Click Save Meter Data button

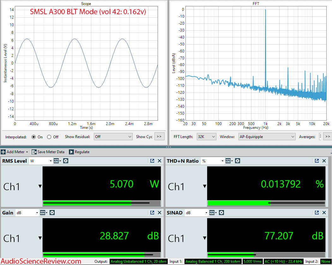(48, 152)
